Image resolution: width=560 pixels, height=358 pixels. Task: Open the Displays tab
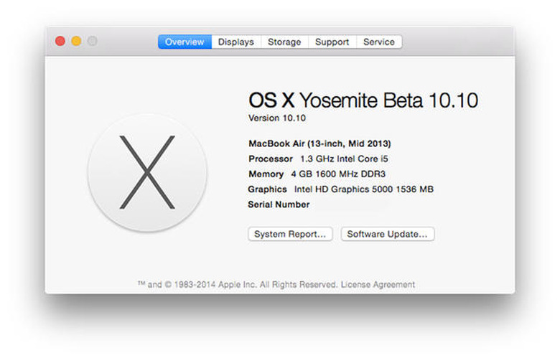click(236, 42)
